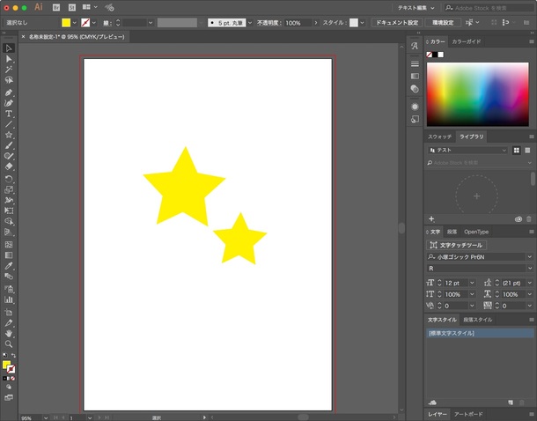537x421 pixels.
Task: Select the Shape Builder tool
Action: 9,221
